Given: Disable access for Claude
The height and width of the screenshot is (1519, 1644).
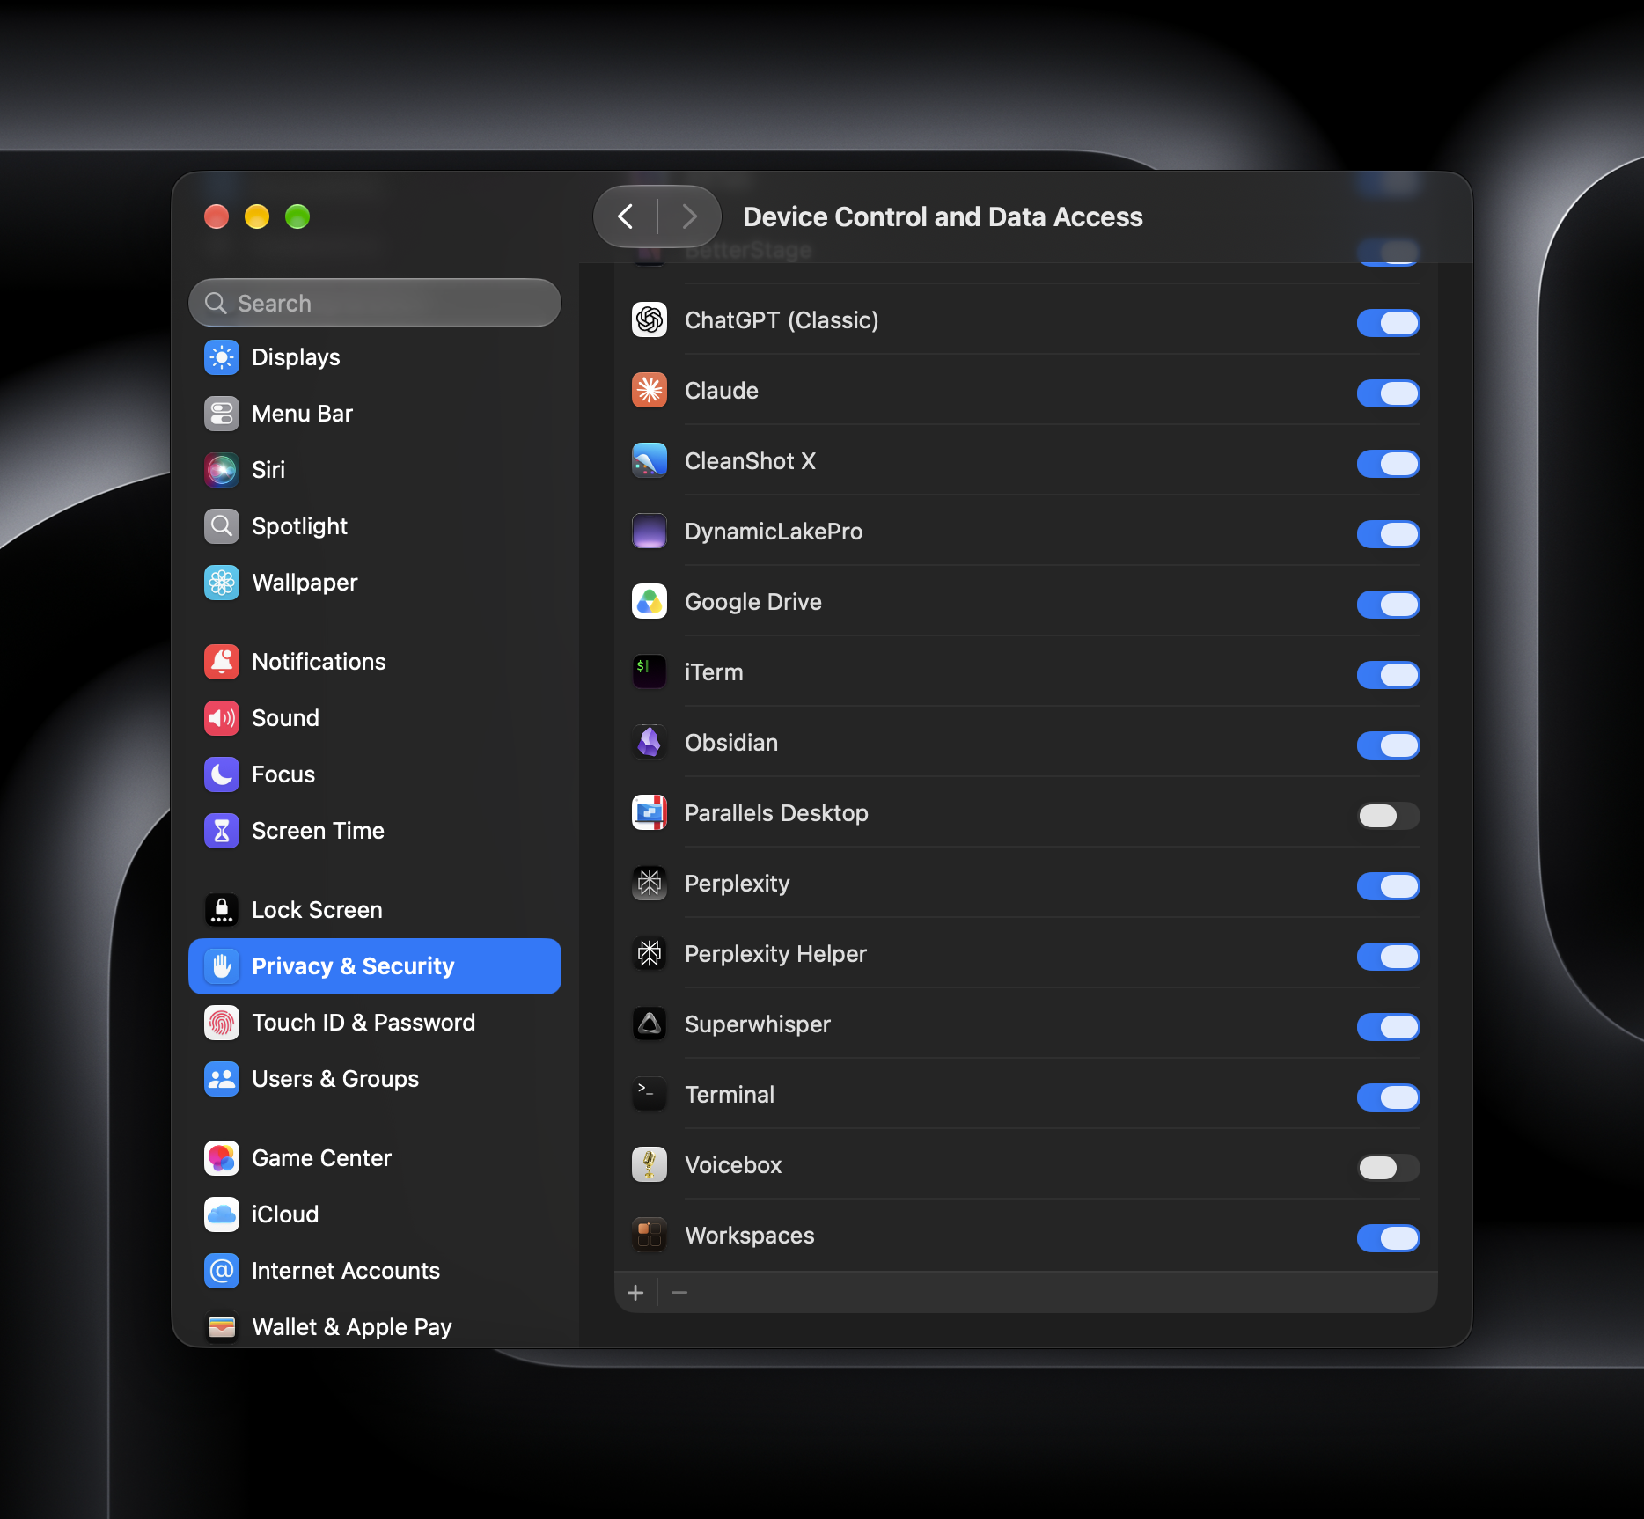Looking at the screenshot, I should [1388, 393].
